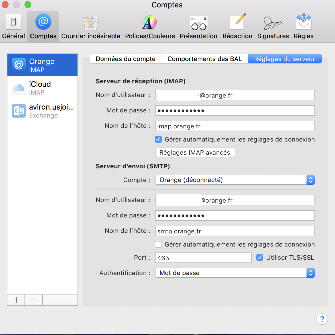Screen dimensions: 335x335
Task: Switch to Comportements des BAL tab
Action: [x=205, y=59]
